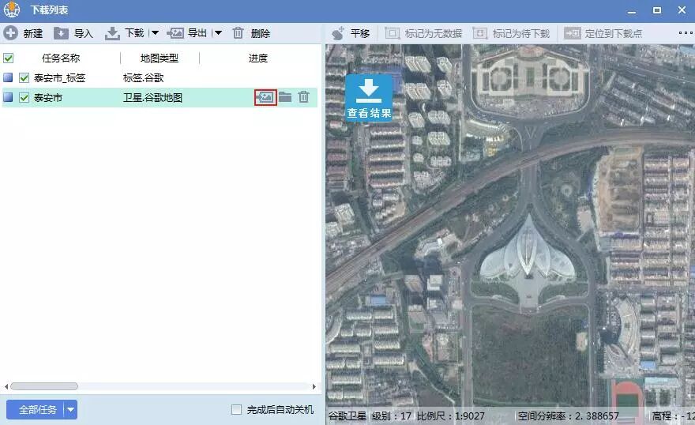Image resolution: width=695 pixels, height=425 pixels.
Task: Click delete trash icon in 泰安市 row
Action: [x=303, y=96]
